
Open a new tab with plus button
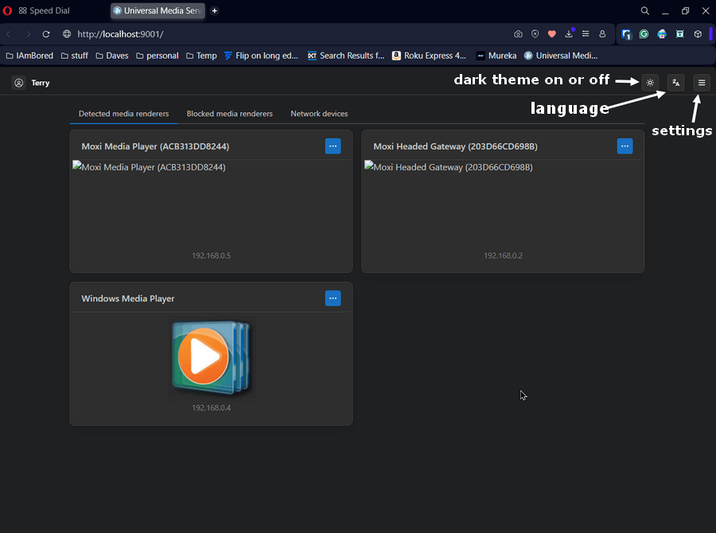[x=214, y=10]
